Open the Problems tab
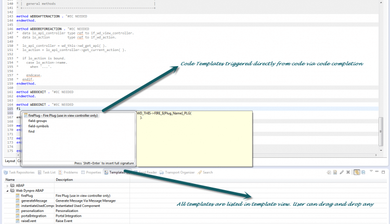390x224 pixels. tap(68, 172)
